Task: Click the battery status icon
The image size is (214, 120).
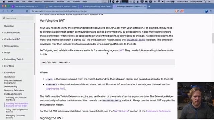Action: click(x=173, y=2)
